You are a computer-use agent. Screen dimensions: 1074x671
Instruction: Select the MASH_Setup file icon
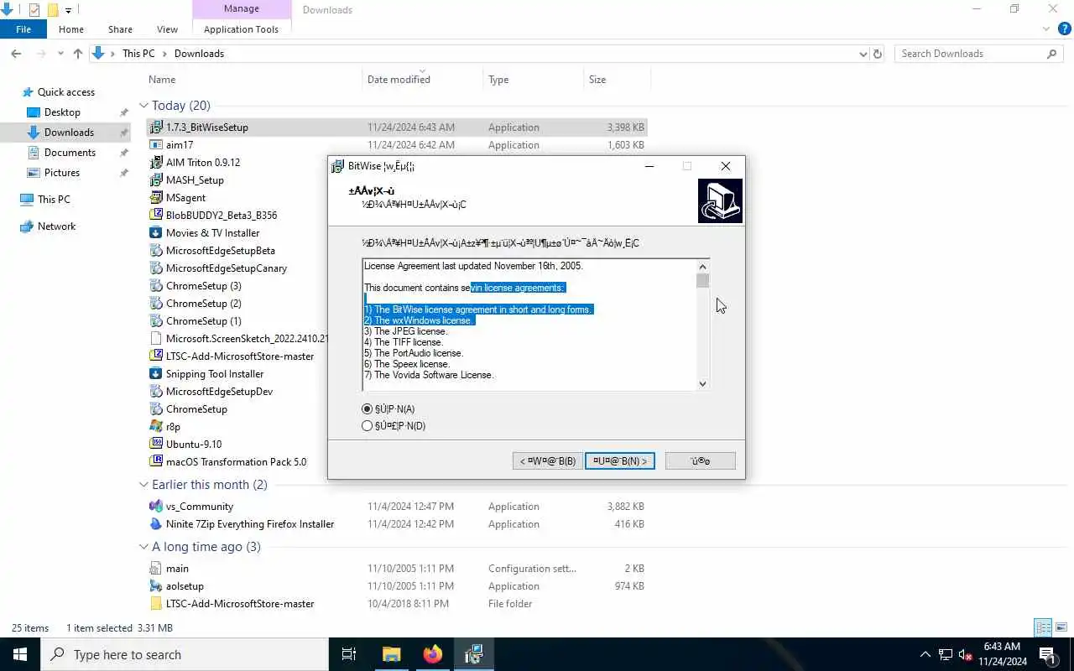pyautogui.click(x=156, y=180)
